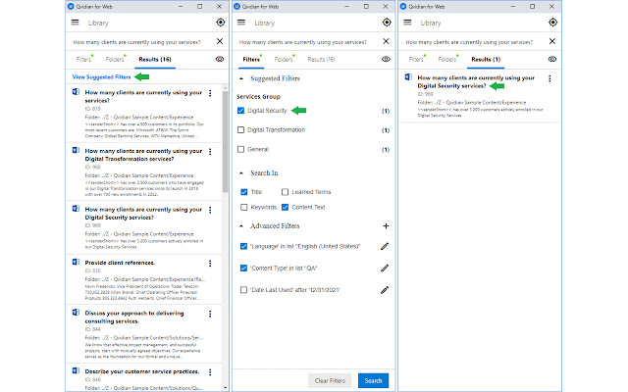The image size is (628, 392).
Task: Clear the search query in left window
Action: 220,41
